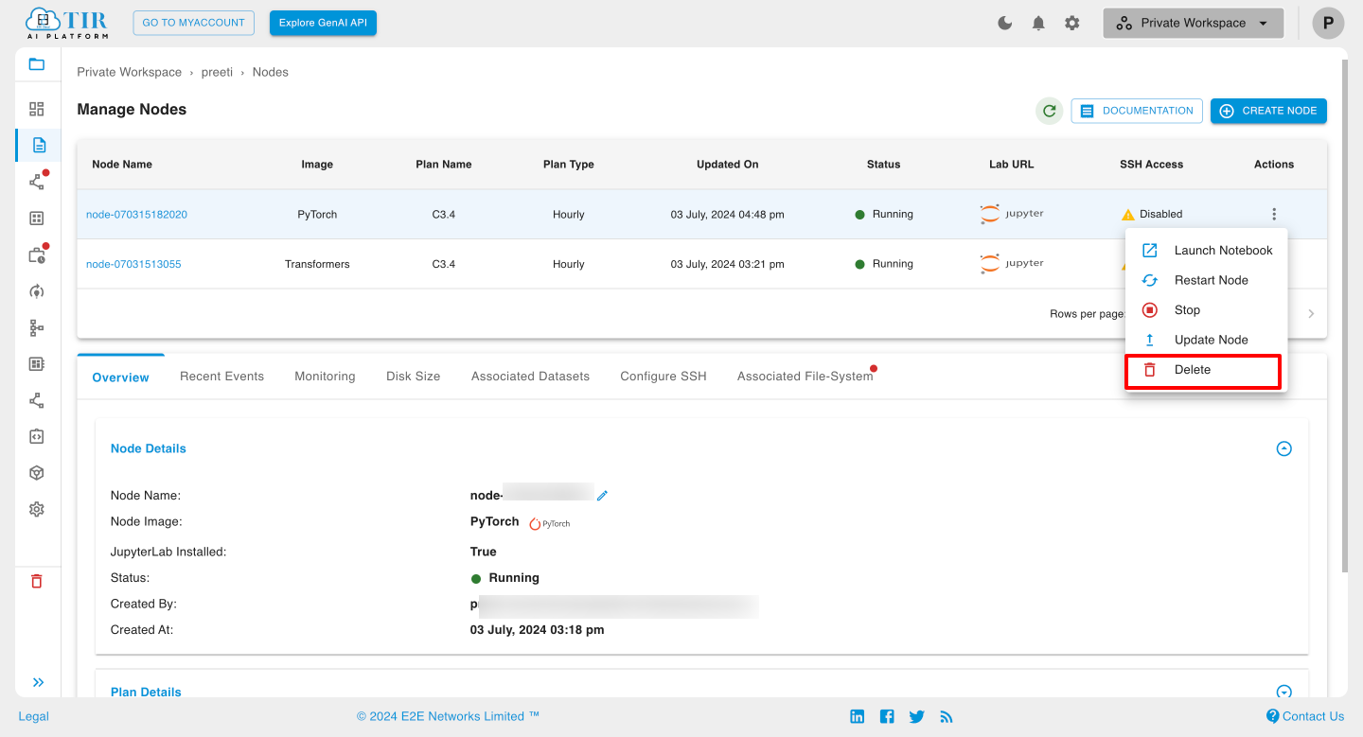This screenshot has width=1363, height=737.
Task: Select Launch Notebook from menu
Action: [1207, 251]
